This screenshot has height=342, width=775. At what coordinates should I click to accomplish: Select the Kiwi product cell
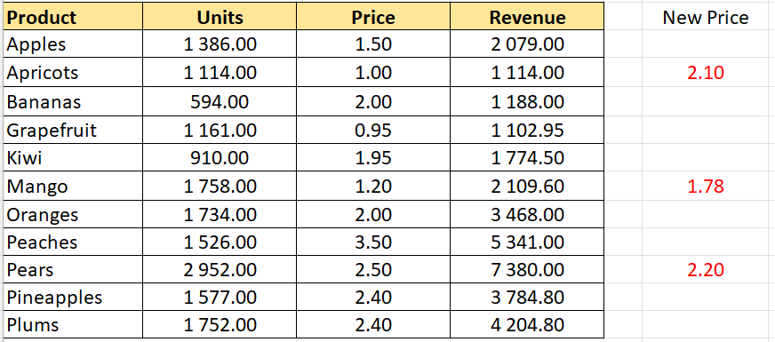(73, 157)
